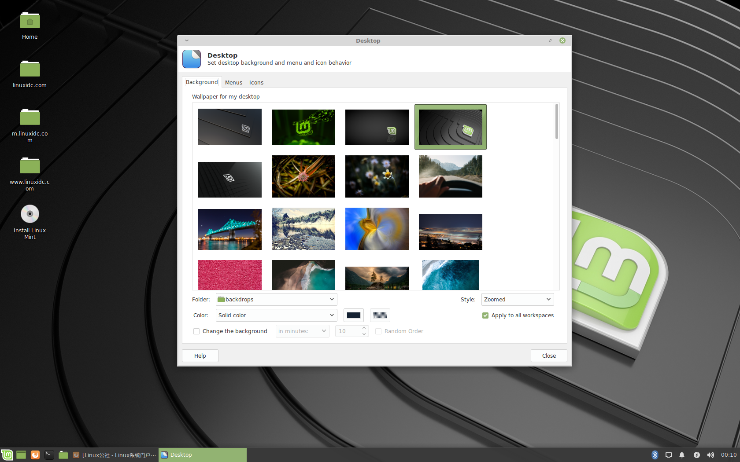The height and width of the screenshot is (462, 740).
Task: Open the window menu arrow in Desktop titlebar
Action: (x=187, y=40)
